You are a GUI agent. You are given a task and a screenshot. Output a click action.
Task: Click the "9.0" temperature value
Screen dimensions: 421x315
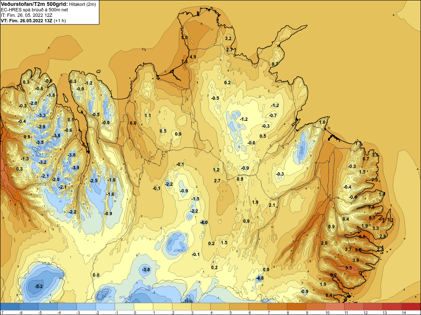(x=358, y=249)
